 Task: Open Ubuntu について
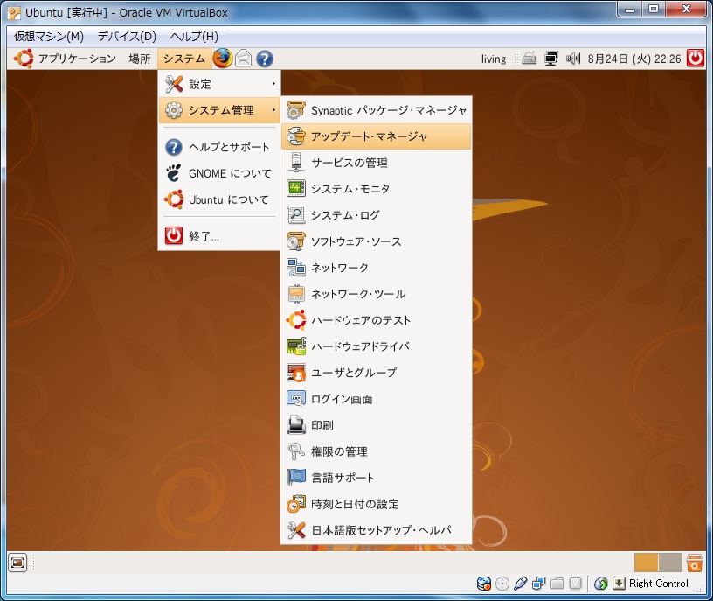(x=219, y=199)
